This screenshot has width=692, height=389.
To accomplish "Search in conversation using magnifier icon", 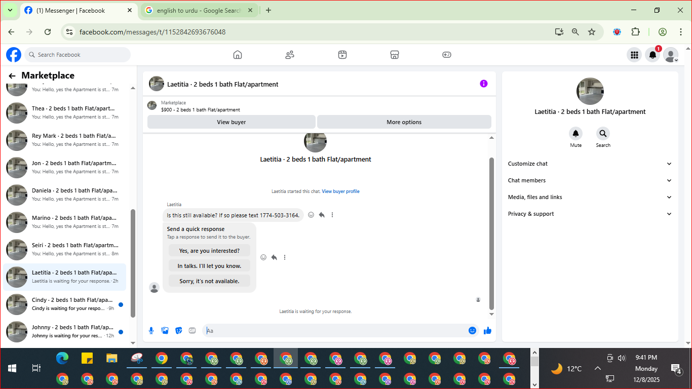I will (603, 134).
